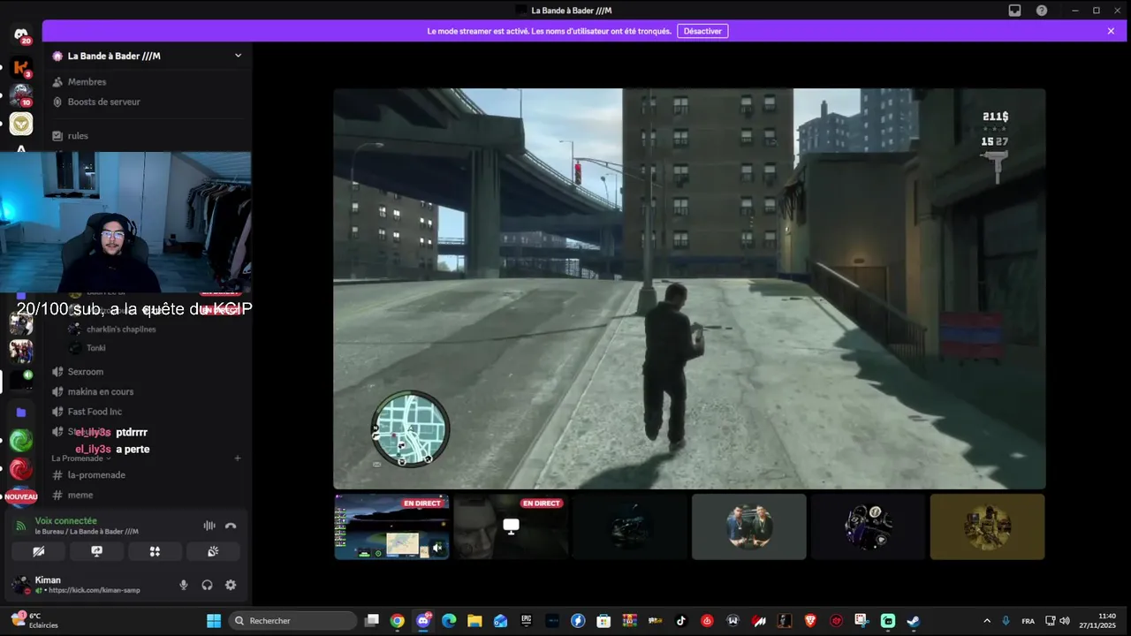Open Epic Games Launcher from taskbar
The image size is (1131, 636).
(x=527, y=621)
